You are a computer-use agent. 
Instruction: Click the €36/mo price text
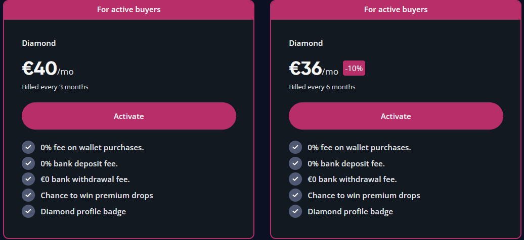click(x=314, y=69)
